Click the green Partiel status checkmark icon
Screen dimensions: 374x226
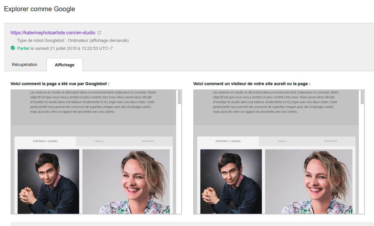(x=13, y=48)
